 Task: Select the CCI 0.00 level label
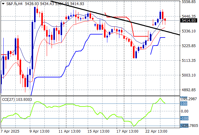click(185, 111)
